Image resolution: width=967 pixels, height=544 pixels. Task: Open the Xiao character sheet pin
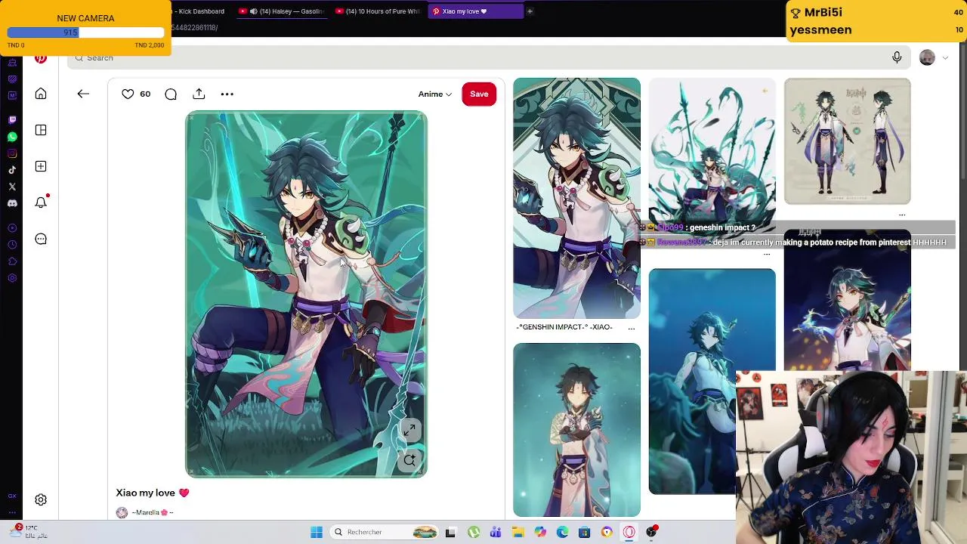point(847,141)
